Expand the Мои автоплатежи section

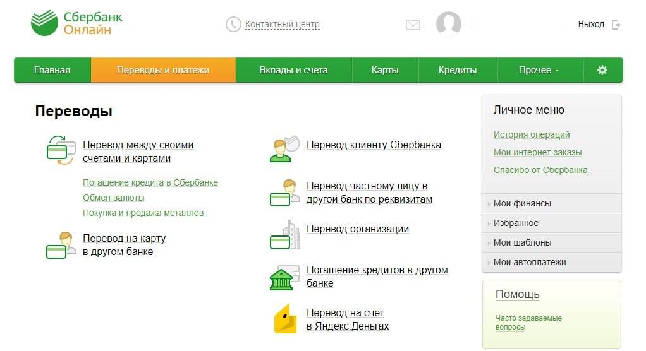tap(529, 262)
